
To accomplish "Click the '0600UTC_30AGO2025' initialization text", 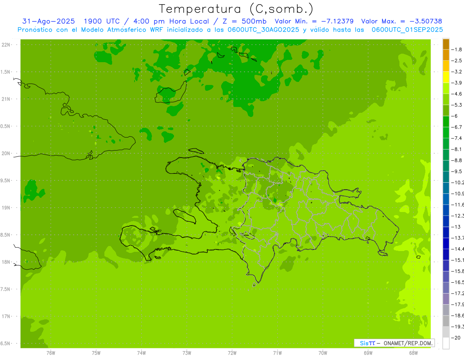I will (264, 30).
